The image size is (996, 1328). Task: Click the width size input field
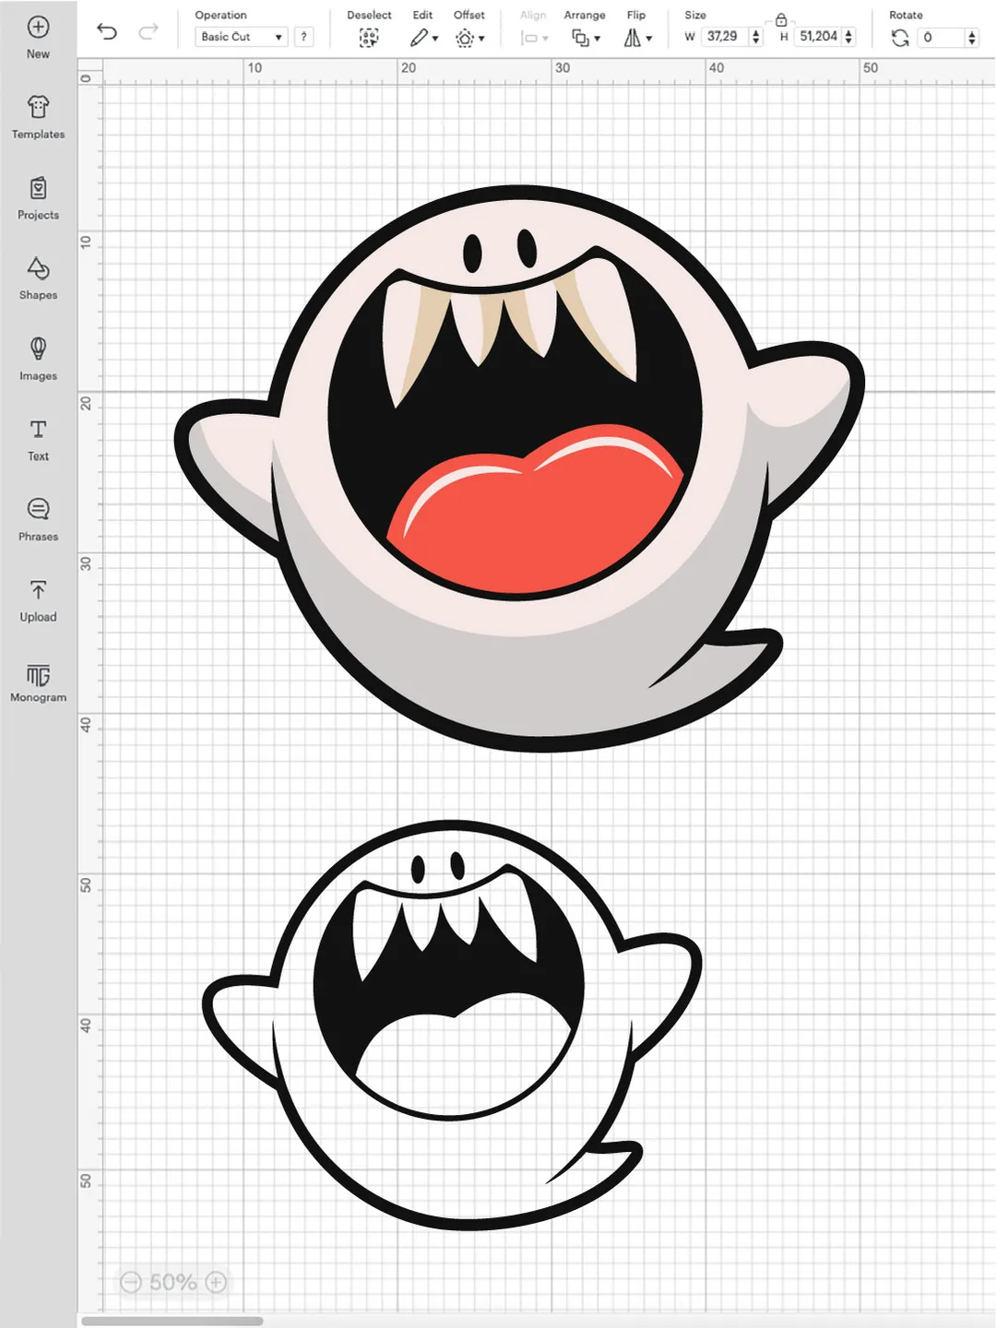point(724,37)
